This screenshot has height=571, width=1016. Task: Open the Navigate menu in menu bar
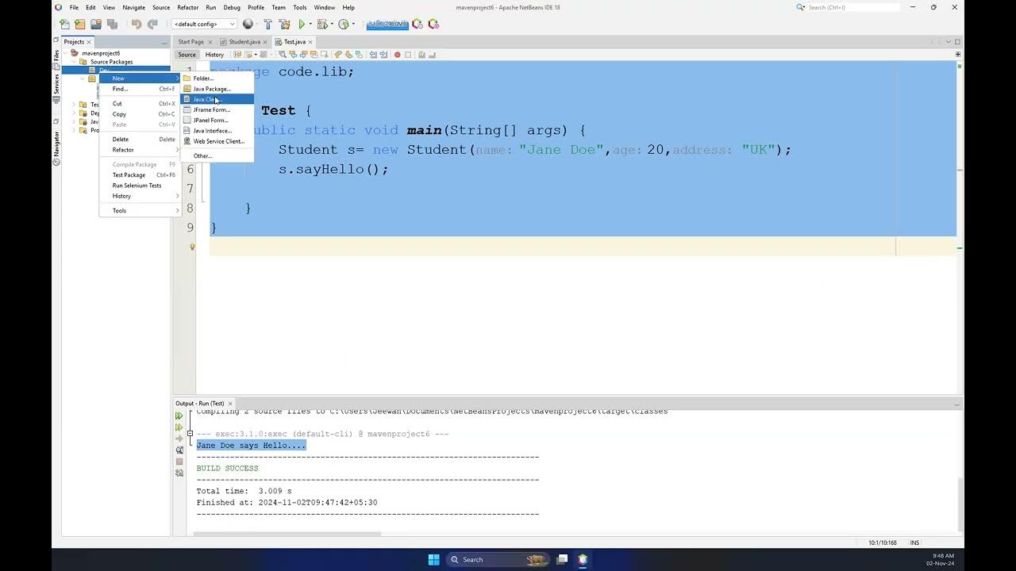133,7
